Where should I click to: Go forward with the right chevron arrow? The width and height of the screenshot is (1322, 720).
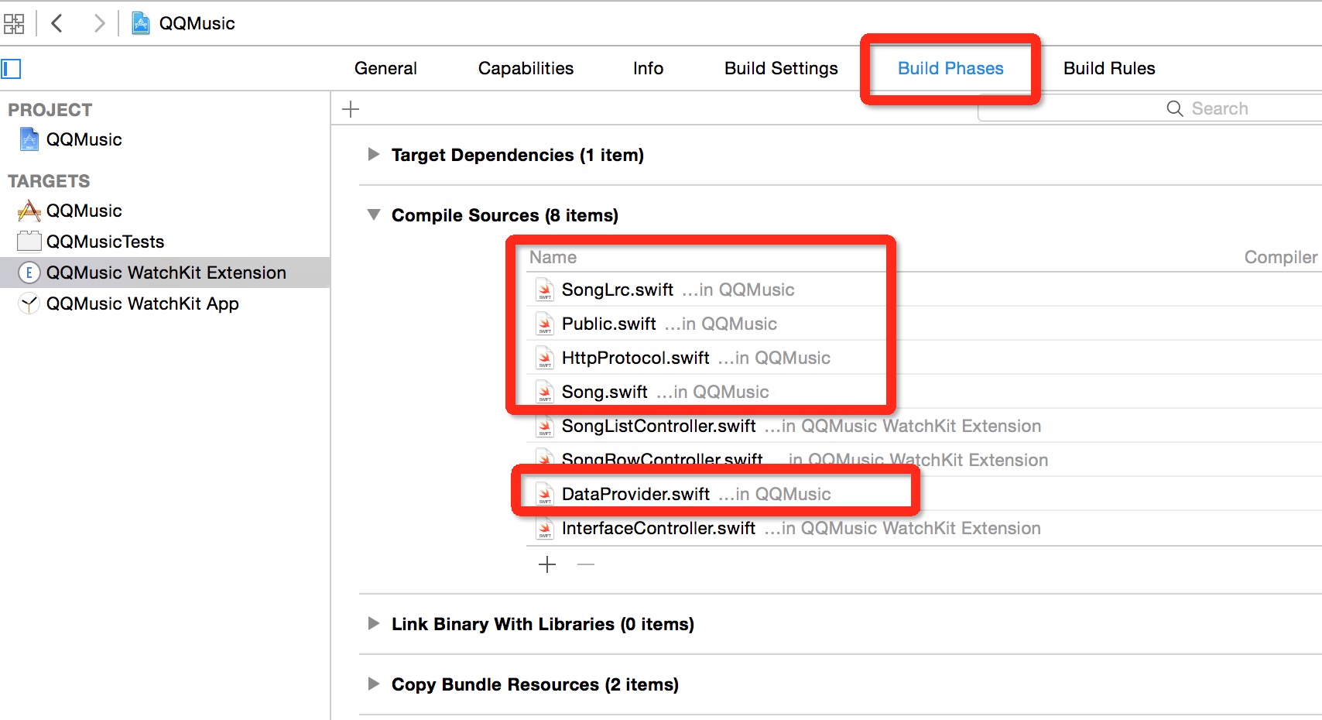pos(99,23)
